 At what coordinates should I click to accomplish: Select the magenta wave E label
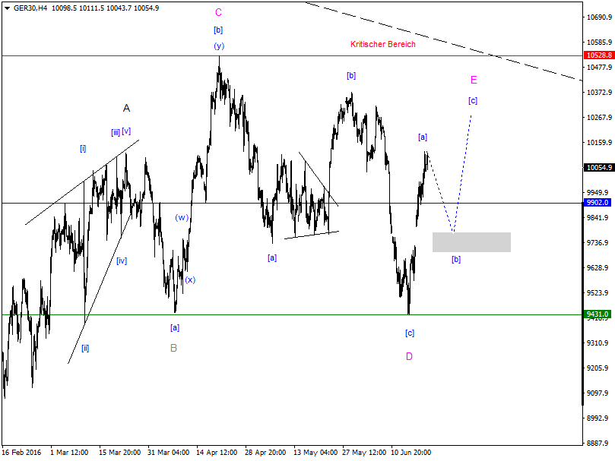click(x=474, y=81)
